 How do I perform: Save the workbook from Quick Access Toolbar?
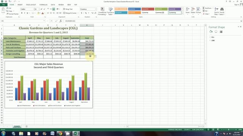[6, 2]
